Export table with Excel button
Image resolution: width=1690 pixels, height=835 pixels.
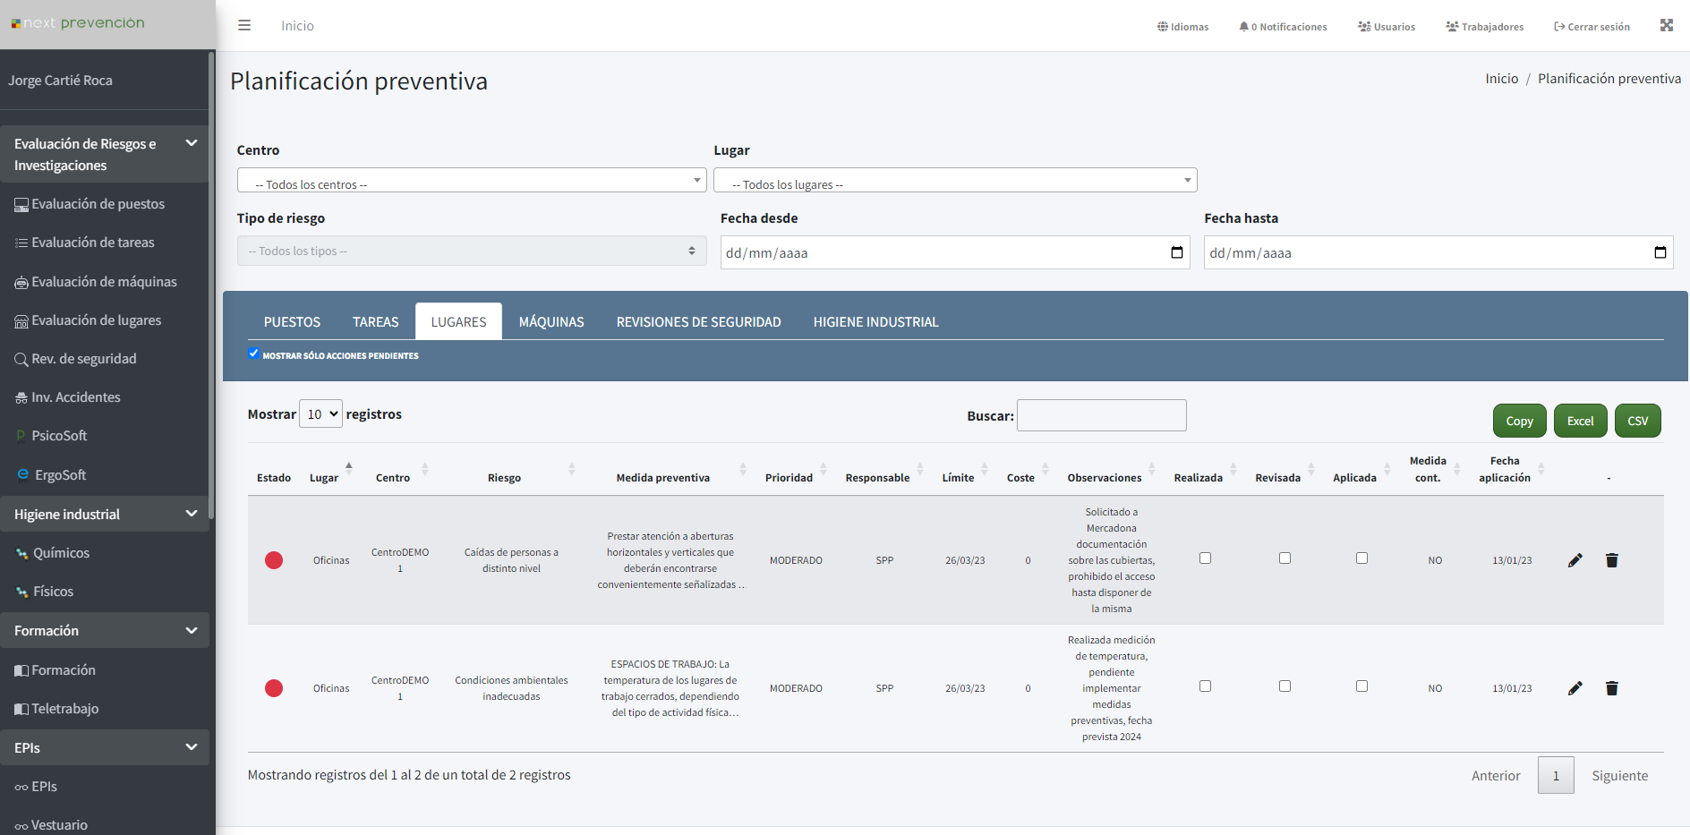[x=1581, y=421]
